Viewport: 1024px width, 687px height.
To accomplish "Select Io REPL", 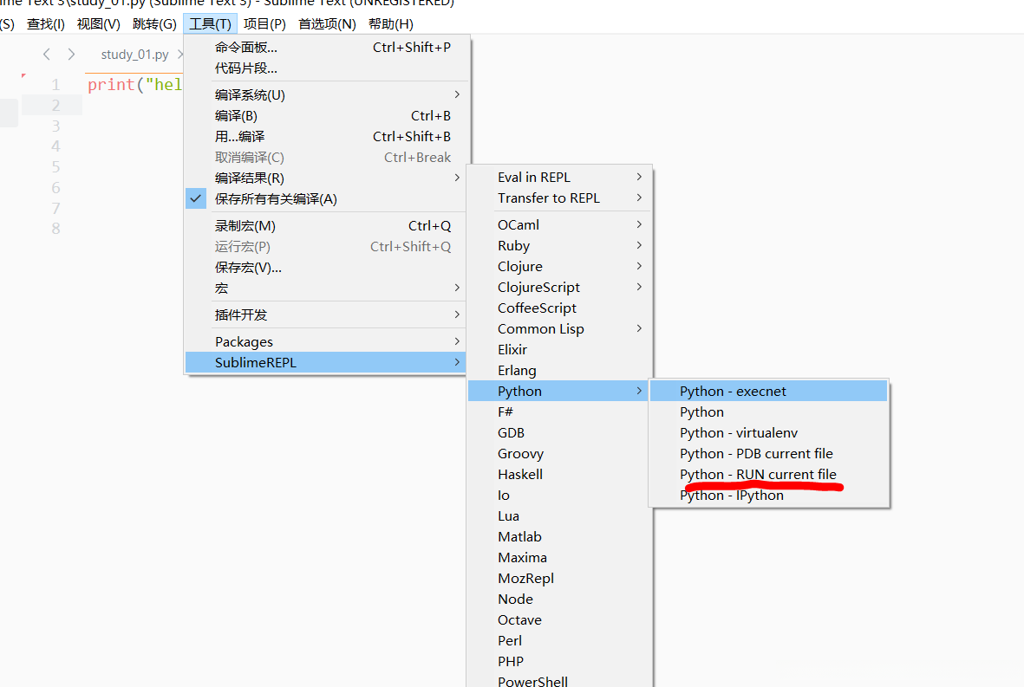I will (x=559, y=496).
